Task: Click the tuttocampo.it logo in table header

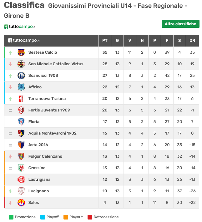Action: point(24,41)
